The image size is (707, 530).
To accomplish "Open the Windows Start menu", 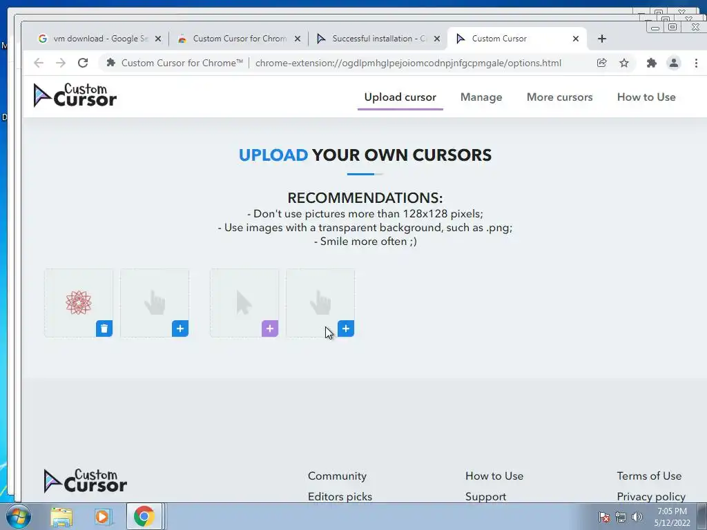I will pos(19,516).
